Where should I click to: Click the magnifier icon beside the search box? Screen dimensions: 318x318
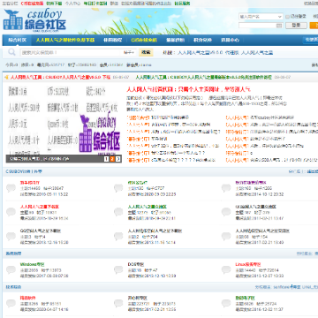point(11,52)
